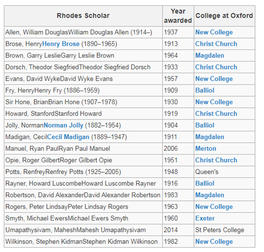This screenshot has width=264, height=252.
Task: Click New College in the Wilkinson row
Action: point(214,241)
